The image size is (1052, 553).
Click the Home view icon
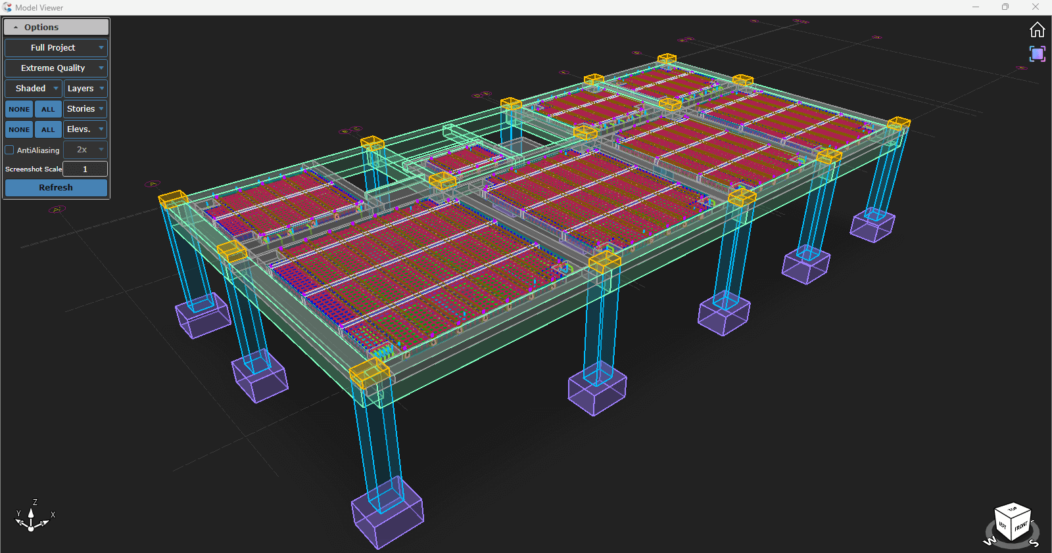[x=1037, y=30]
